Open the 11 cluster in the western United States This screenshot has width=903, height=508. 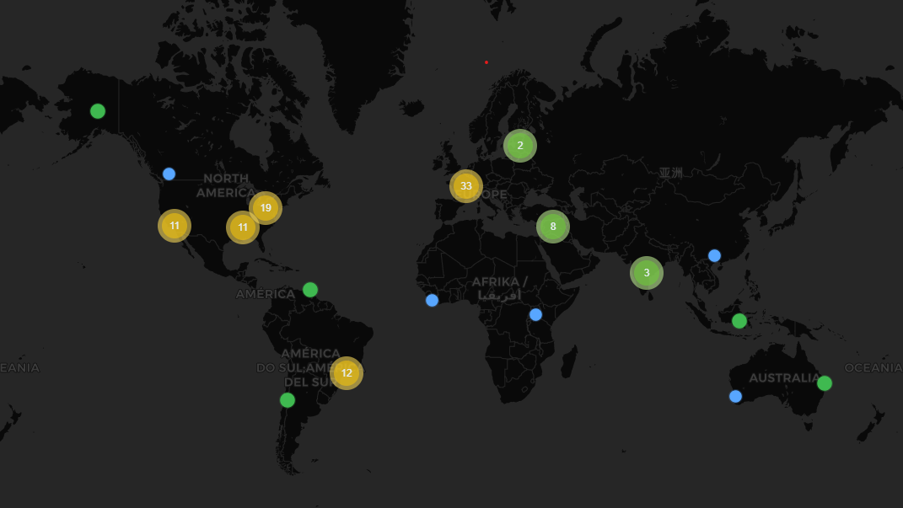pyautogui.click(x=175, y=225)
